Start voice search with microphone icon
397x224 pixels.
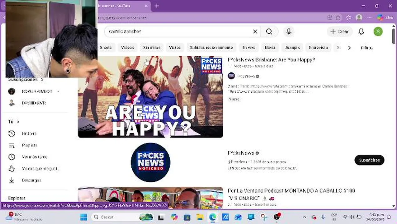click(289, 31)
